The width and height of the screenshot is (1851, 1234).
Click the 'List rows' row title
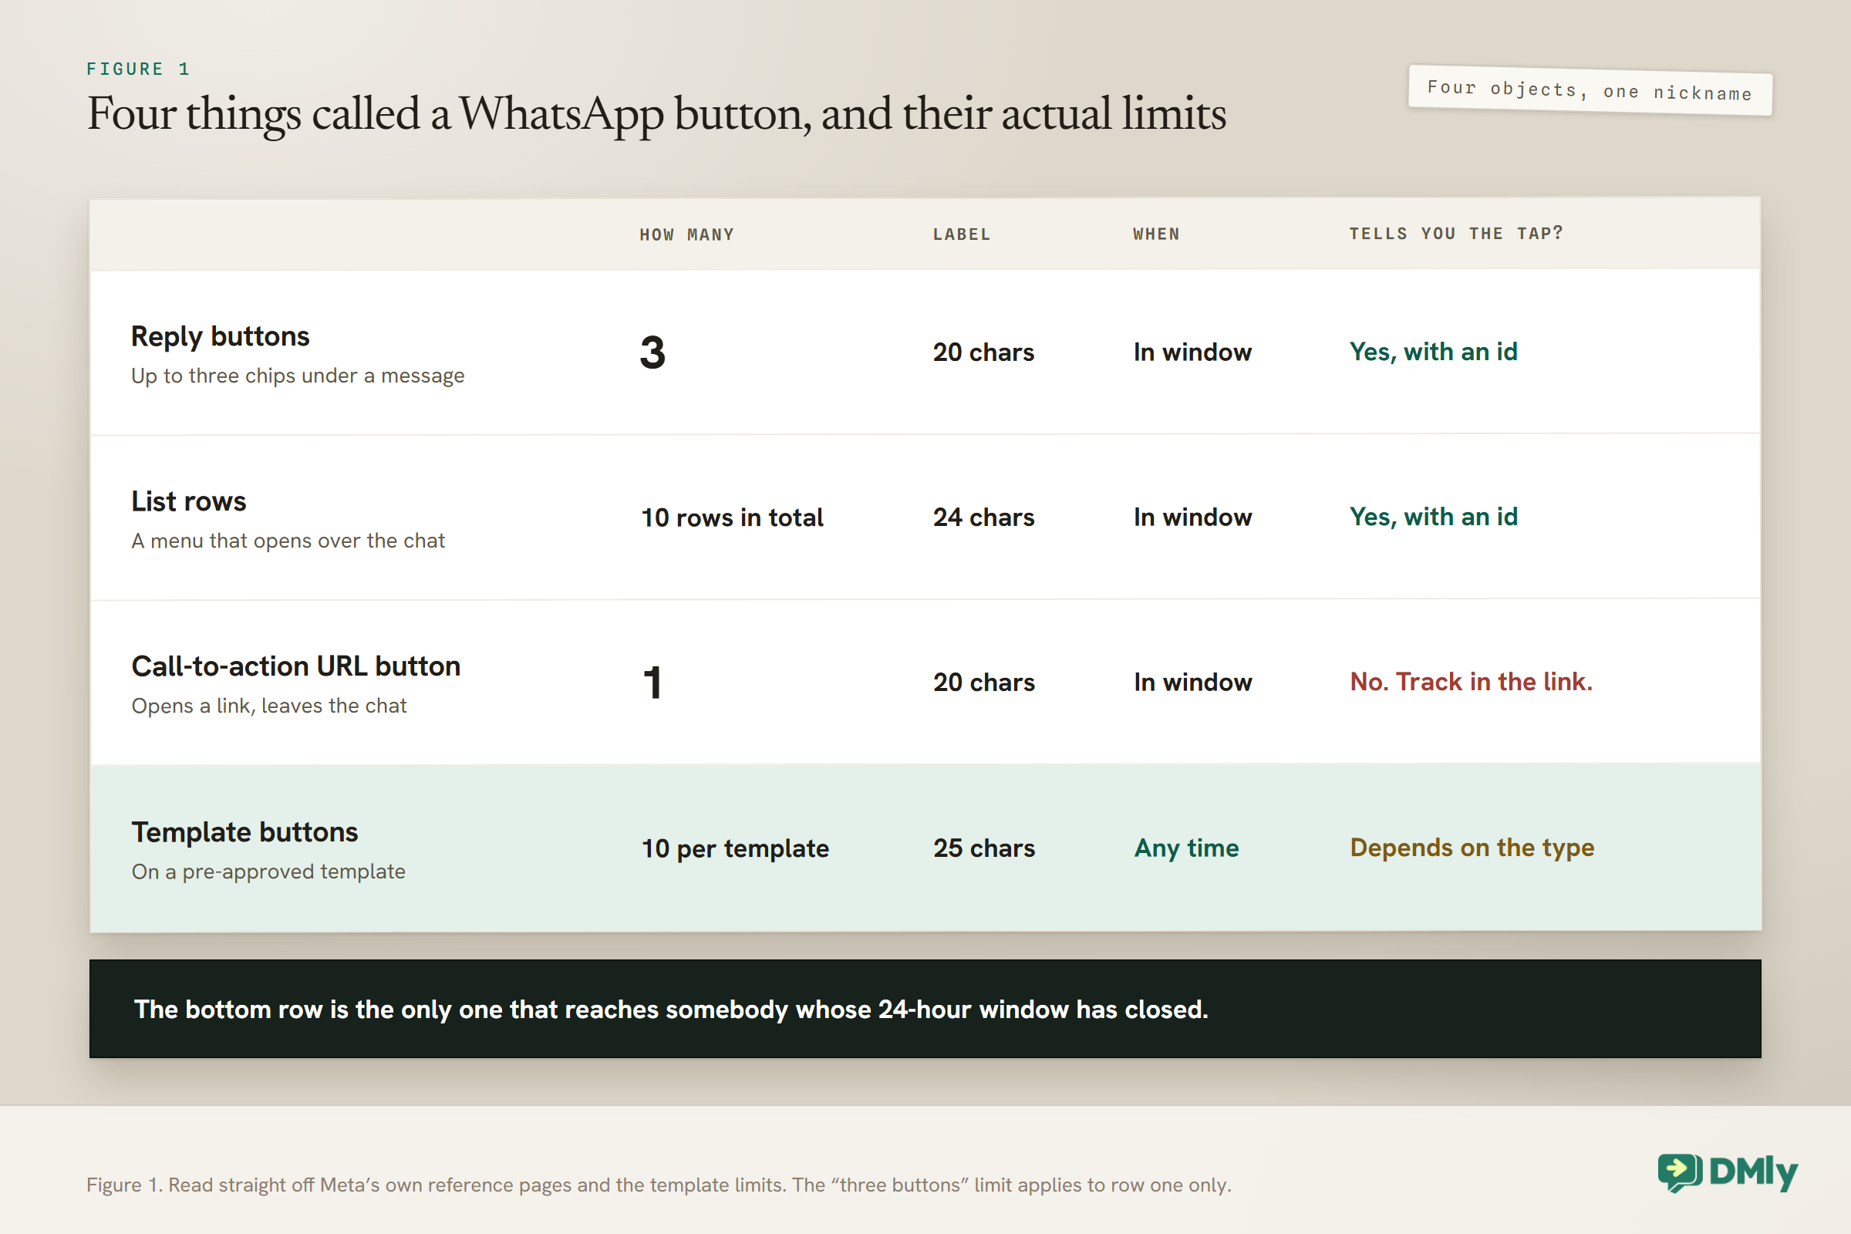pos(189,501)
